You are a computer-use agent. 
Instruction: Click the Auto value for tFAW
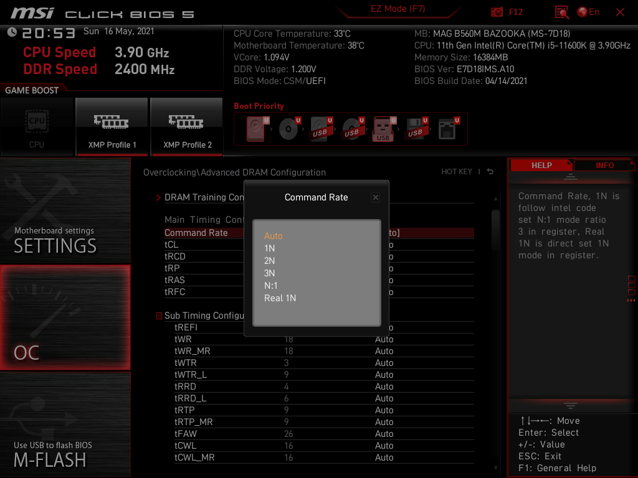point(384,434)
